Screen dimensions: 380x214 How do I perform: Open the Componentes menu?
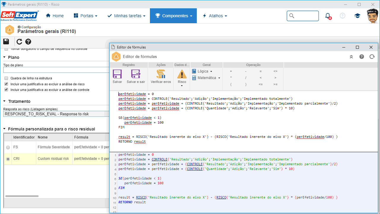pyautogui.click(x=173, y=16)
